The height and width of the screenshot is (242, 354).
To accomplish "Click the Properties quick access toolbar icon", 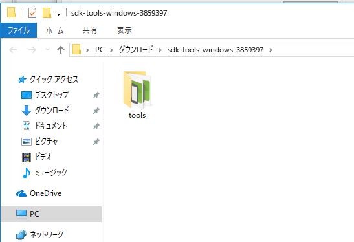I will (32, 13).
